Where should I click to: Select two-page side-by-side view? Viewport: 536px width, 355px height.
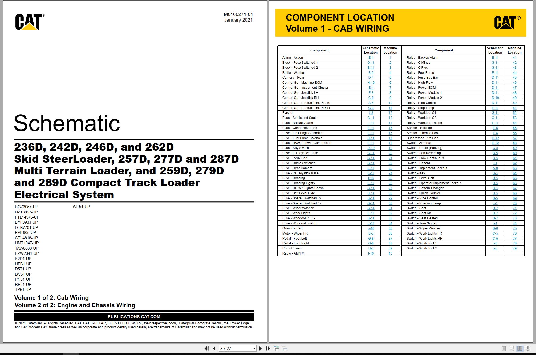coord(520,348)
